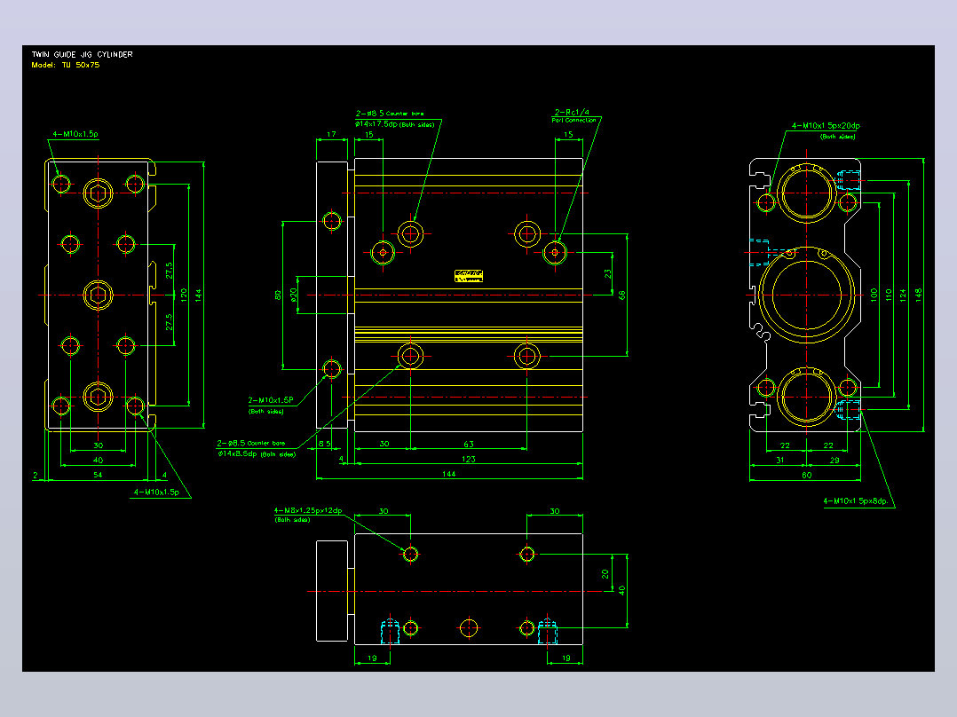Click the "(Both sides)" note under 2-M10x1.5P
This screenshot has width=957, height=717.
click(265, 411)
